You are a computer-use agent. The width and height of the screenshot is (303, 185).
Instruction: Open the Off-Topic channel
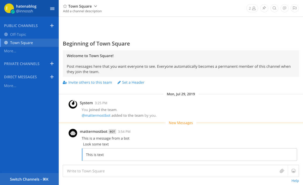coord(29,34)
